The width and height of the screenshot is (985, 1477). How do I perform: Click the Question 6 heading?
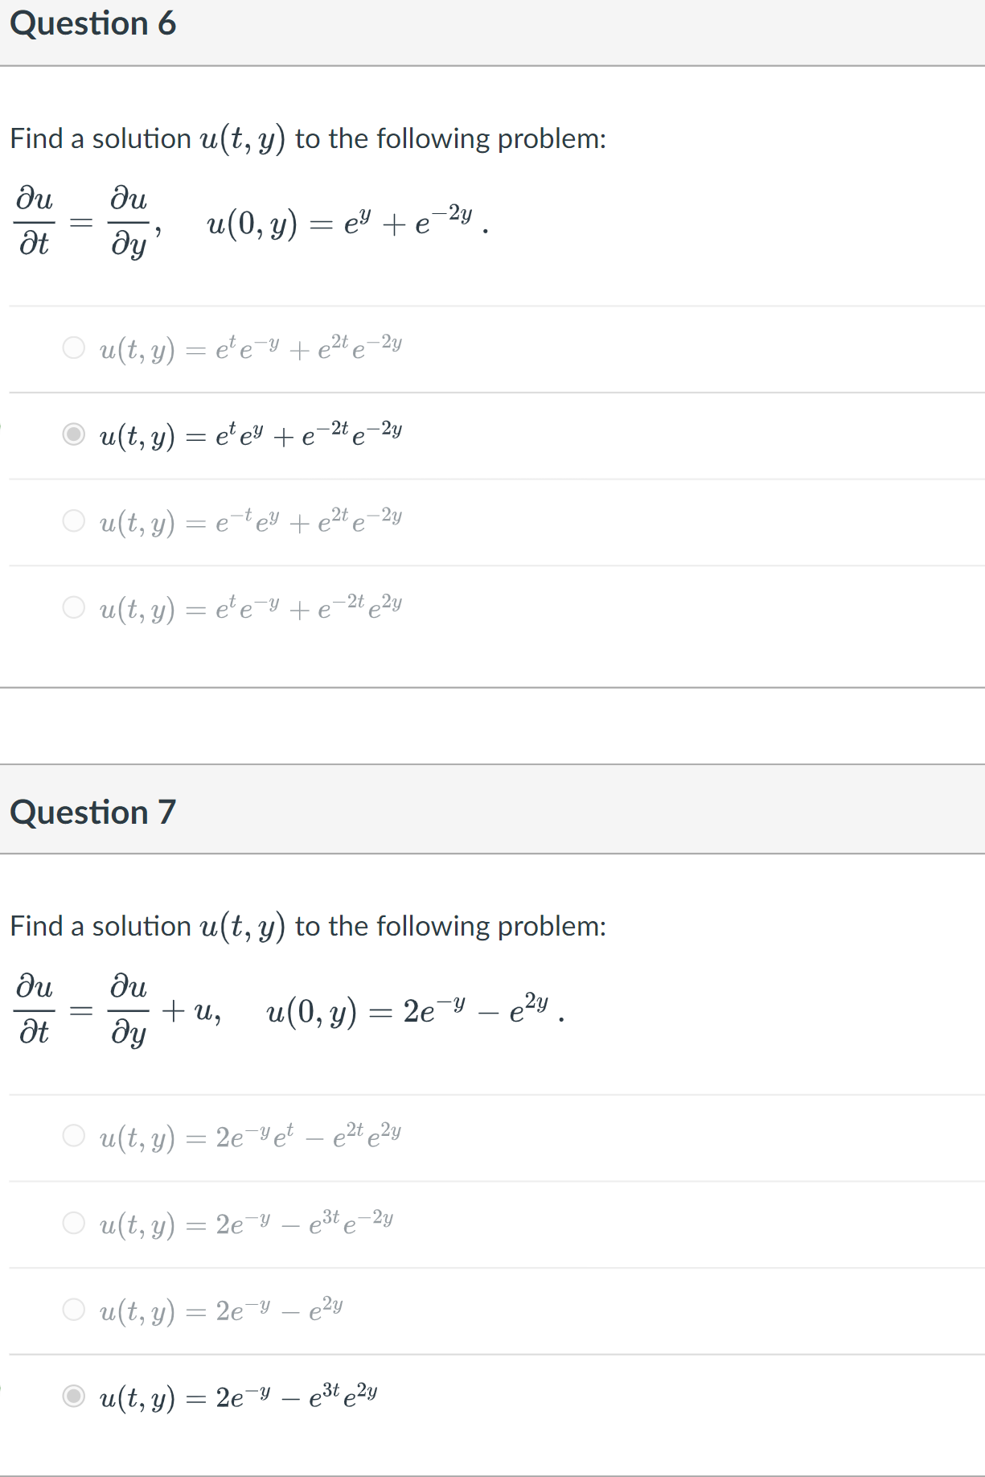(94, 23)
